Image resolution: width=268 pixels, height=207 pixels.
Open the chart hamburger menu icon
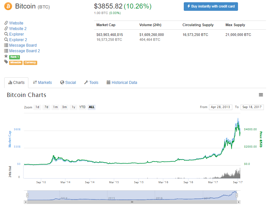point(260,95)
